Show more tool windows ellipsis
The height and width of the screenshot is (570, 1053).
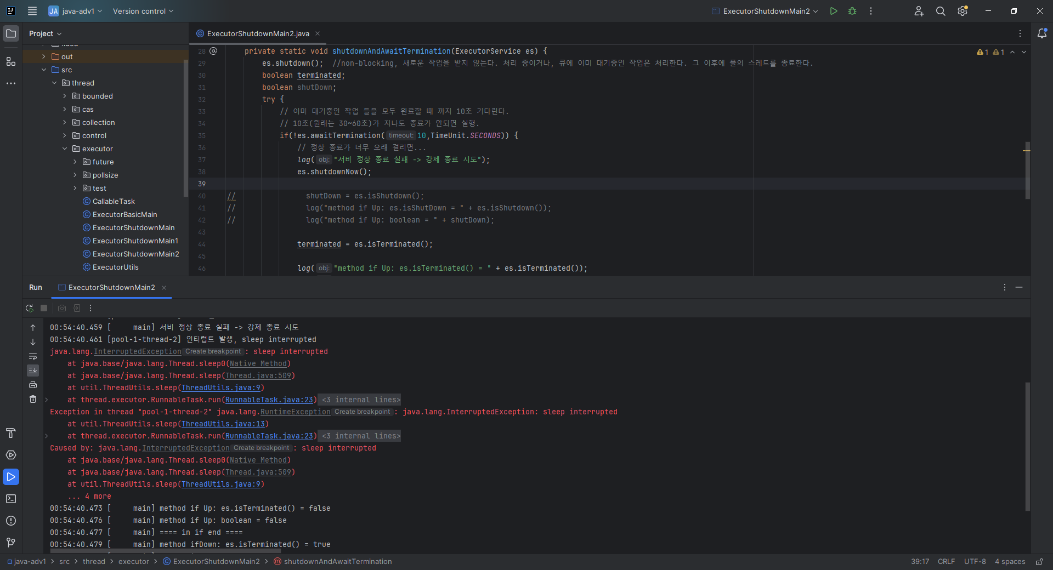pos(11,83)
